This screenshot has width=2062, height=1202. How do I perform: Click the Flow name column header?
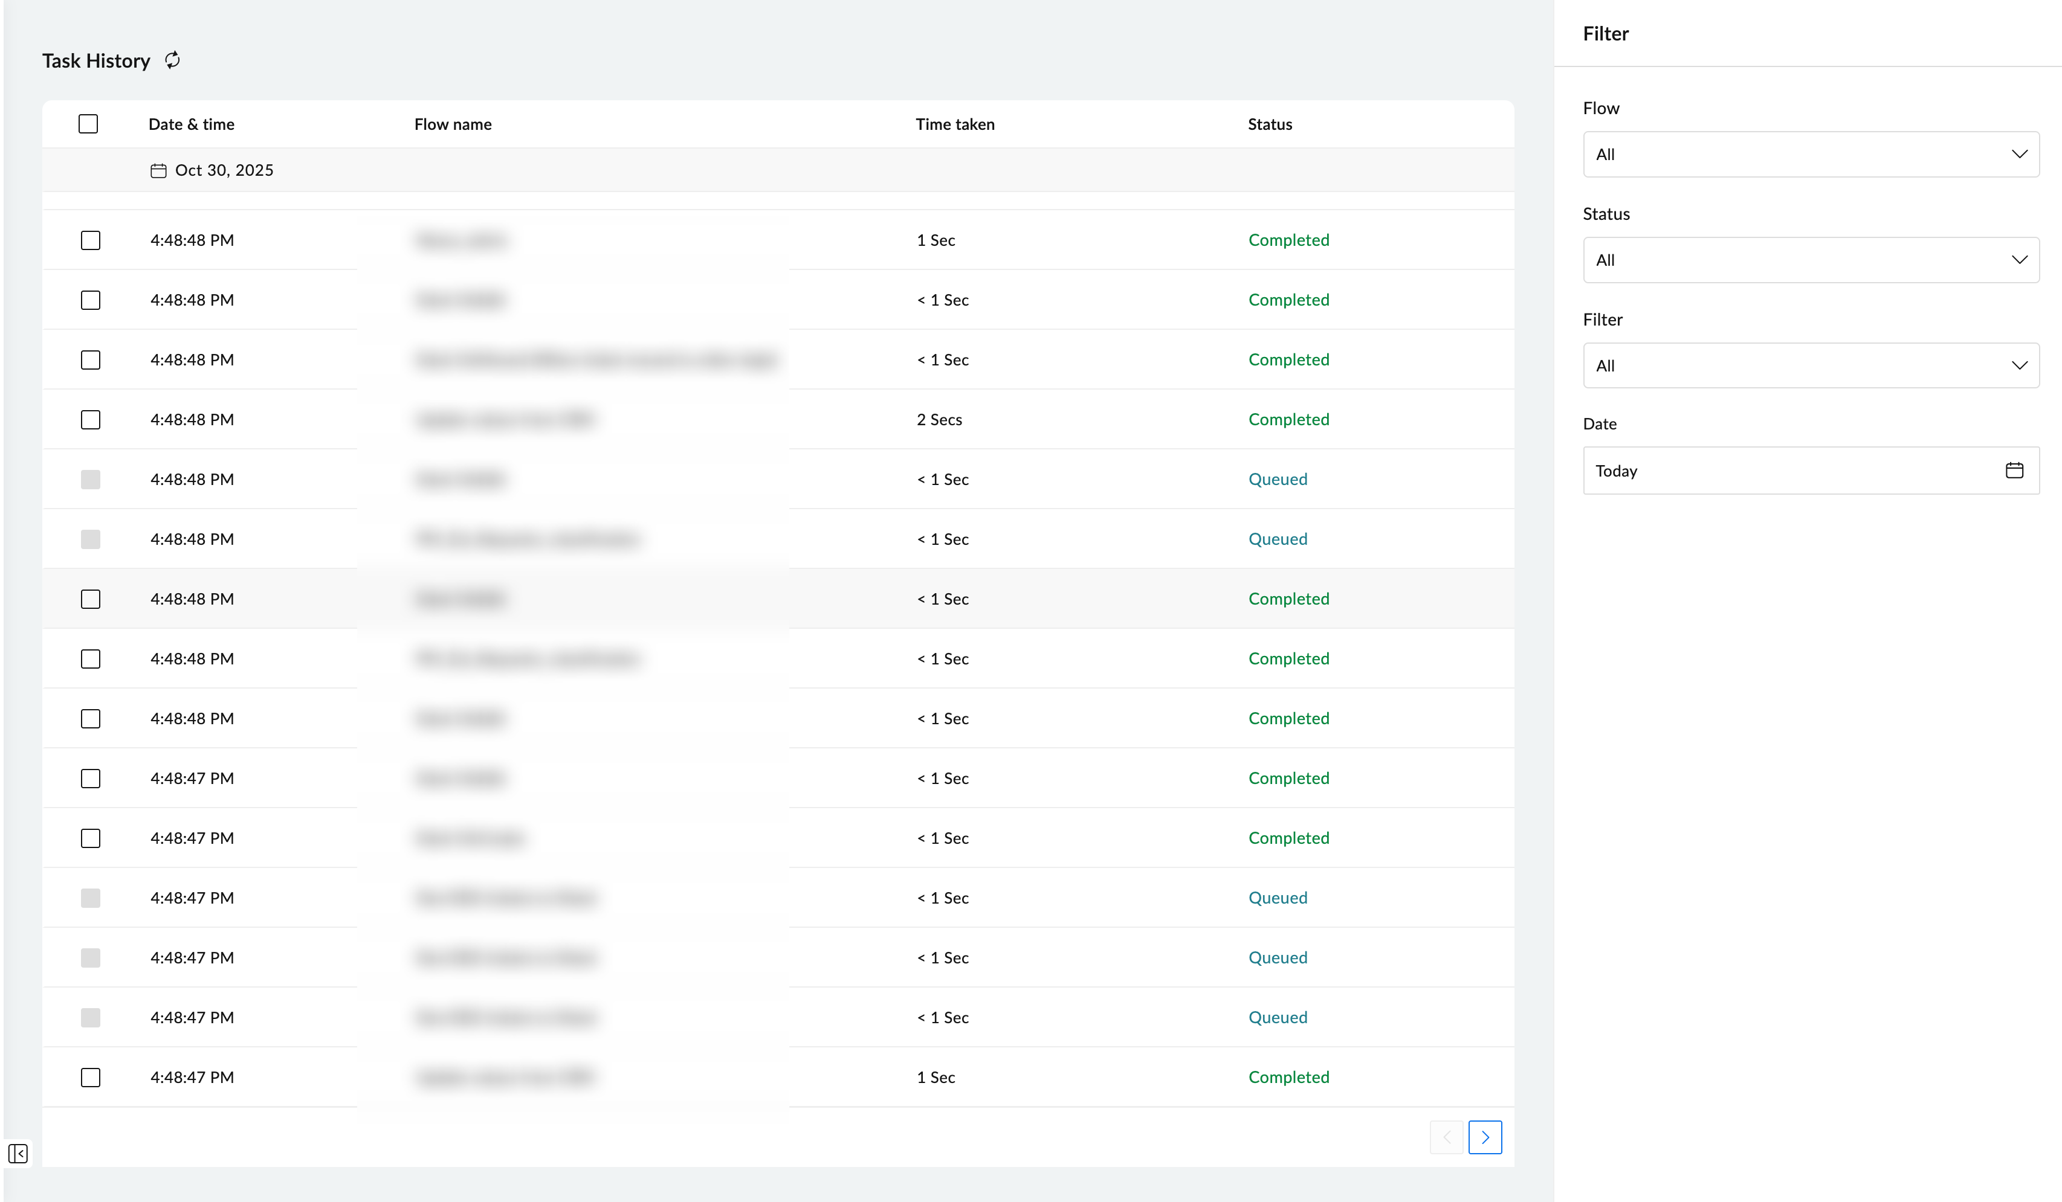coord(453,123)
